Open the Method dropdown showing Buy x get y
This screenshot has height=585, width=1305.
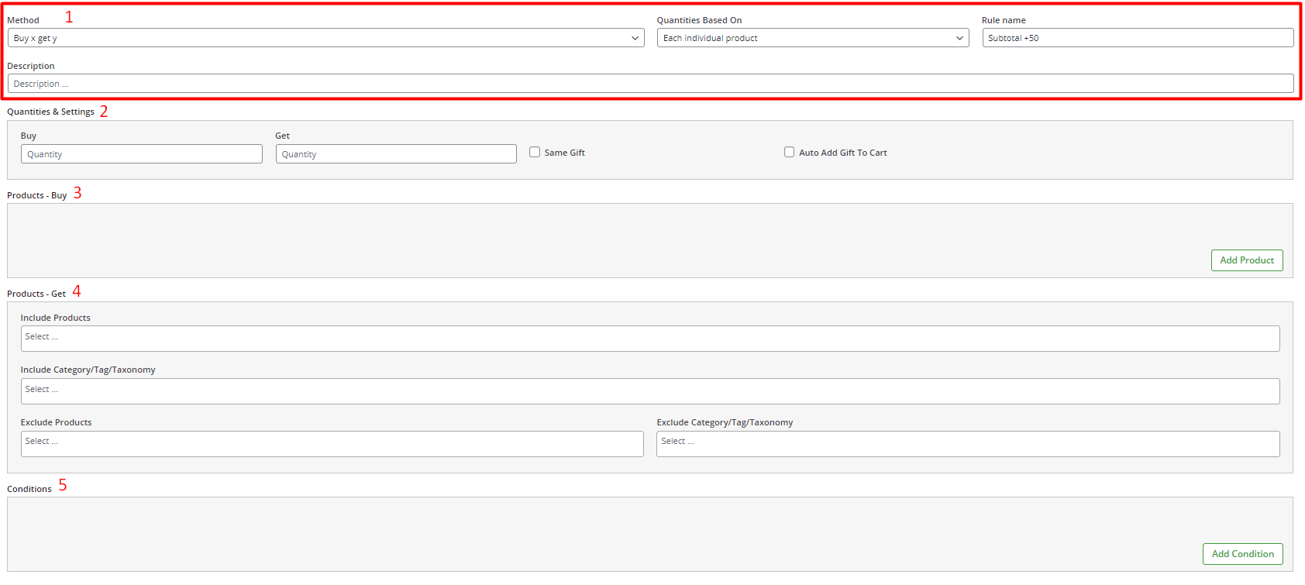tap(325, 38)
